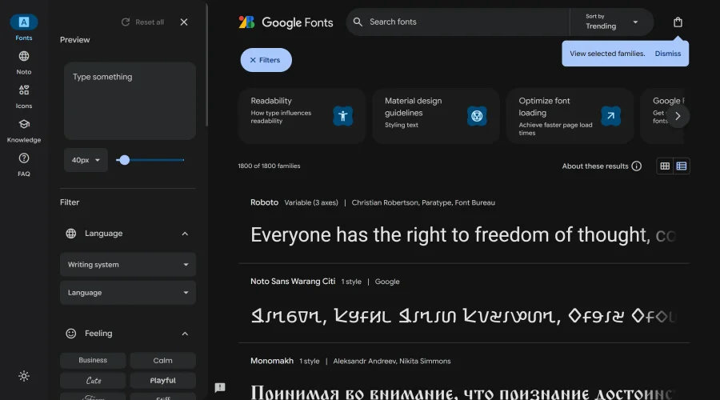Screen dimensions: 720x400
Task: Click the Google Fonts logo
Action: [286, 22]
